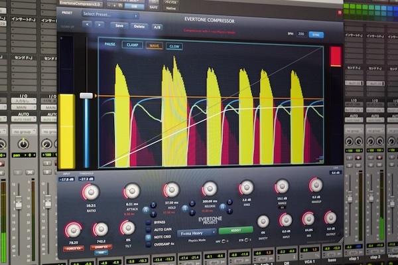Open the 'no group' selector on left track
Image resolution: width=398 pixels, height=265 pixels.
point(24,132)
